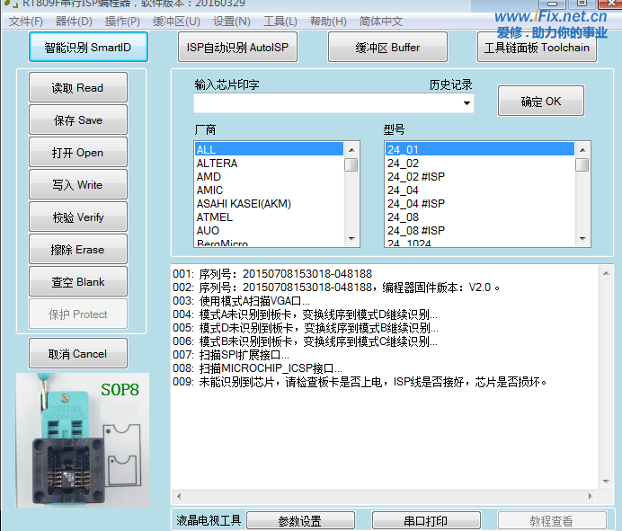Click model list scroll up arrow
The image size is (622, 531).
[x=582, y=150]
